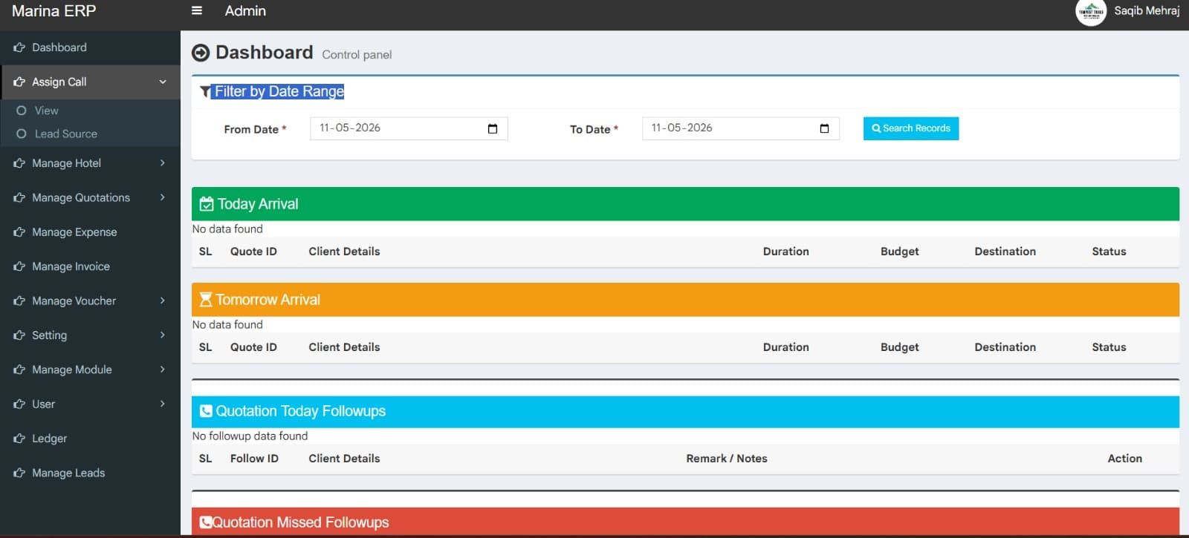Click the Manage Hotel hand icon
The height and width of the screenshot is (538, 1189).
point(19,163)
